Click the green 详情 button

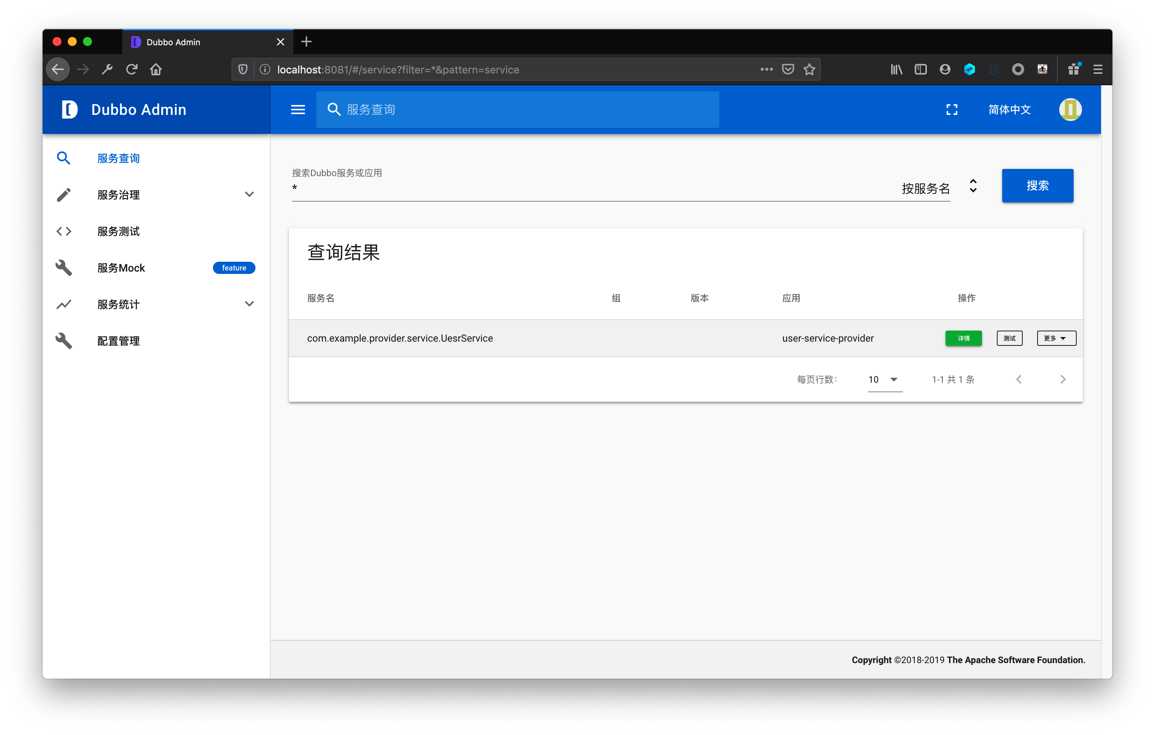[963, 339]
